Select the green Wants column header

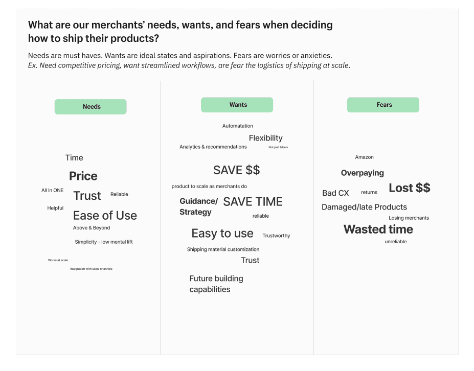237,105
